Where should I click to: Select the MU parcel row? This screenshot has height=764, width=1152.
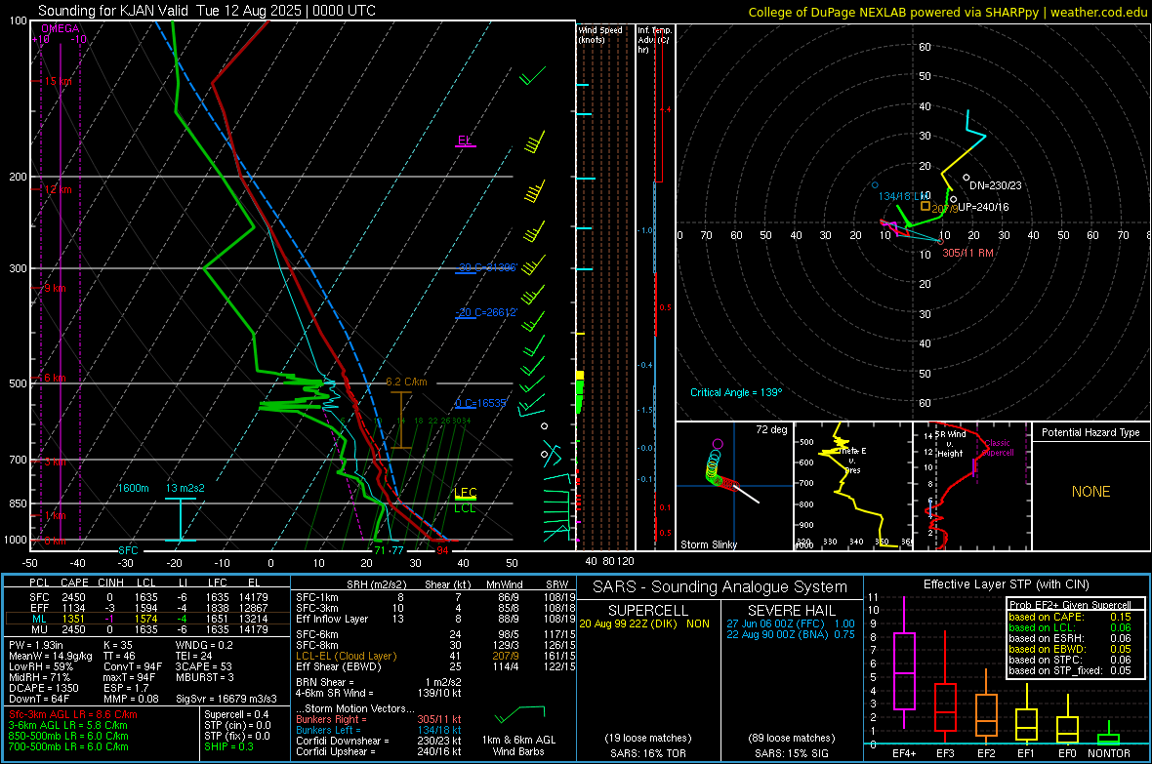click(147, 628)
